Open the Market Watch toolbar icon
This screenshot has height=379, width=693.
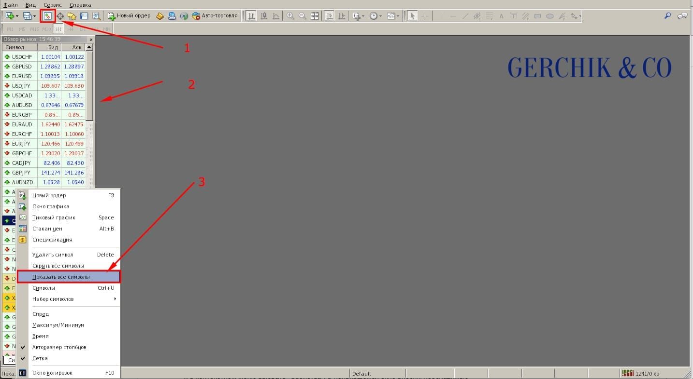48,16
